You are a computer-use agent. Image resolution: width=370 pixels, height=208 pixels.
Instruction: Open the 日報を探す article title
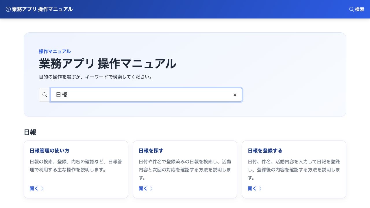151,151
